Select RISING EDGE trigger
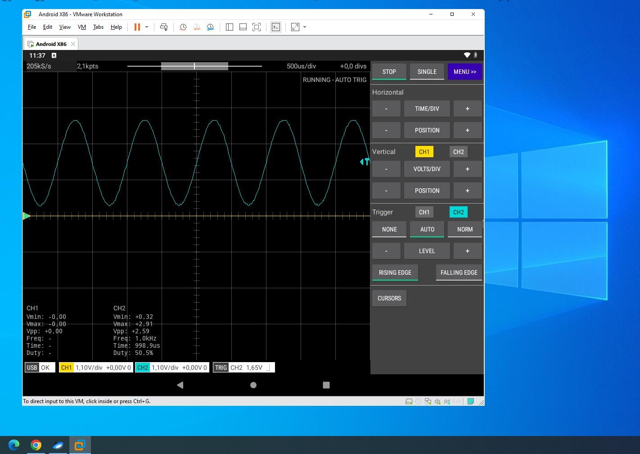 (x=395, y=272)
